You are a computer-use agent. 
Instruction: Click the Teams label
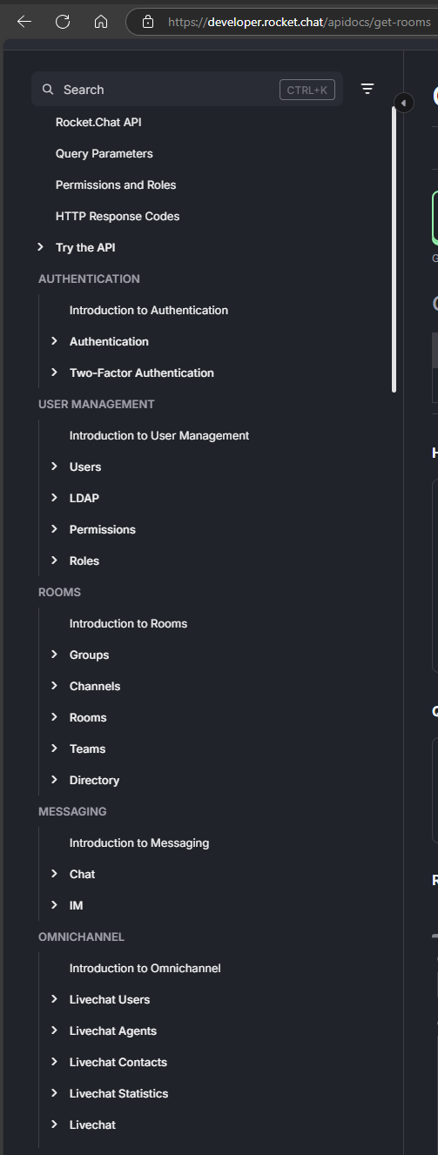click(87, 749)
